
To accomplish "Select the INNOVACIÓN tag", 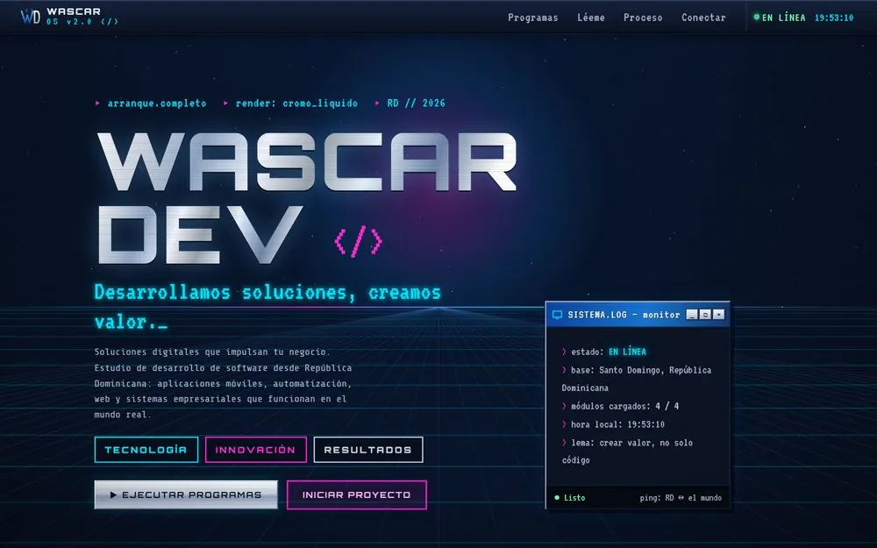I will [x=255, y=450].
